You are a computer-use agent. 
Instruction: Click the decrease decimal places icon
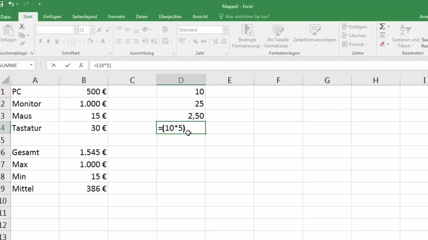pyautogui.click(x=224, y=41)
